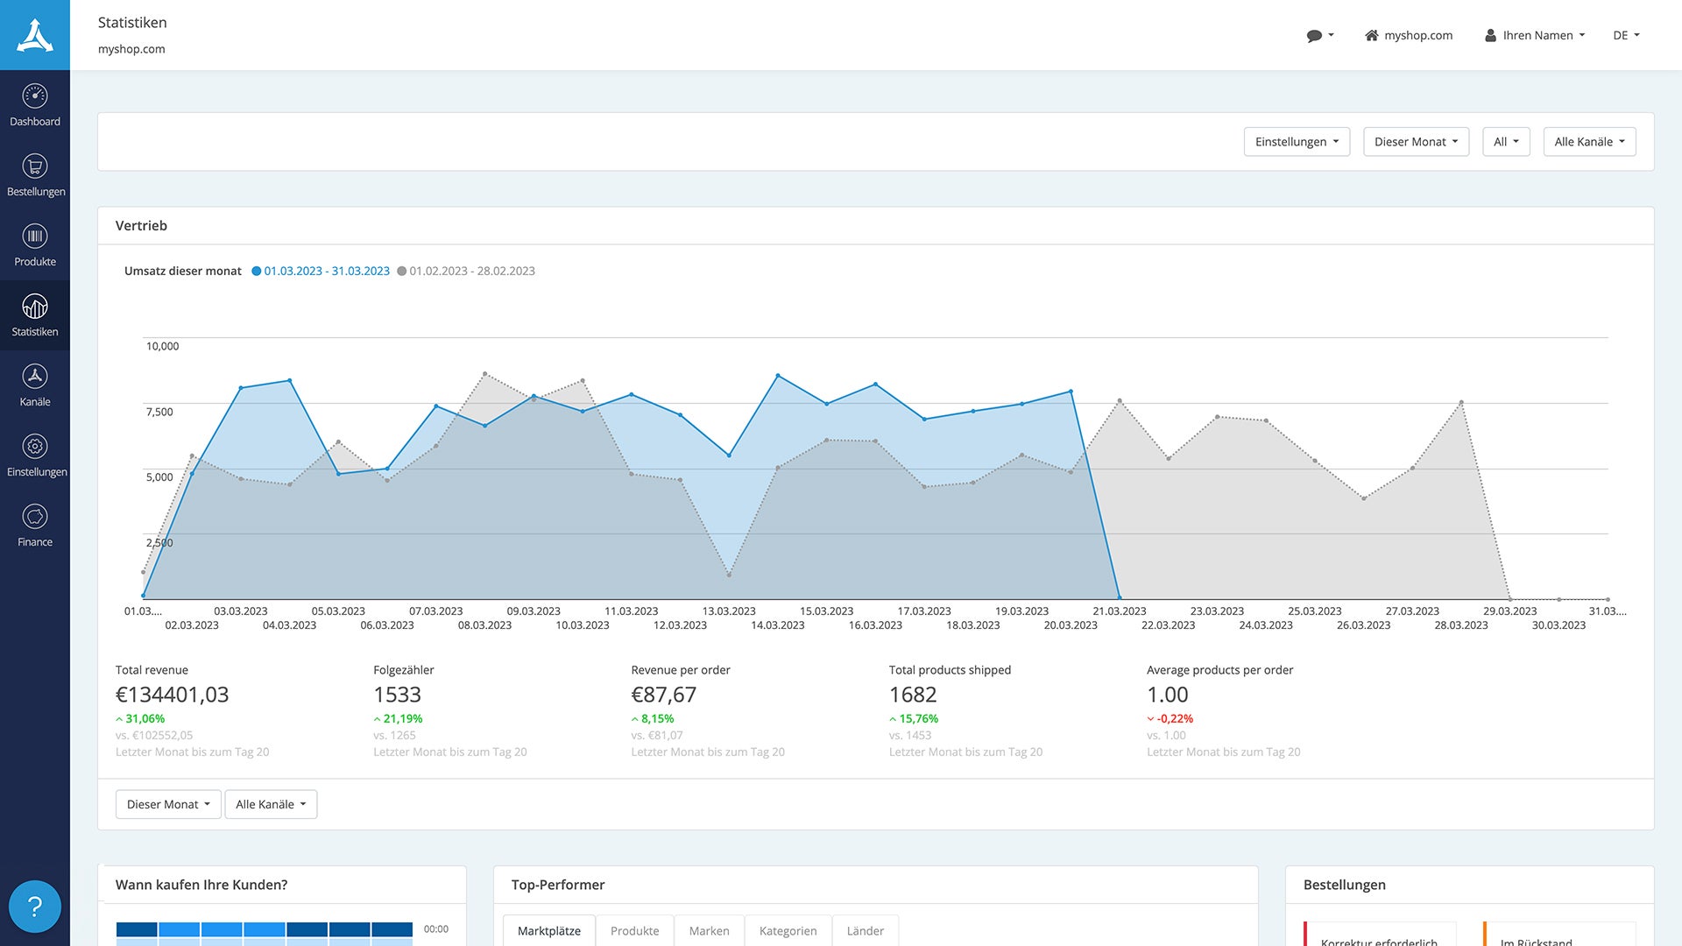This screenshot has width=1682, height=946.
Task: Click the 20.03.2023 blue data point
Action: click(x=1071, y=392)
